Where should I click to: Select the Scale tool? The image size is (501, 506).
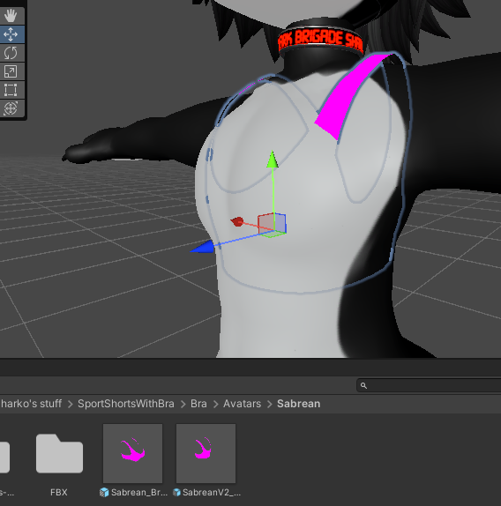(x=11, y=71)
